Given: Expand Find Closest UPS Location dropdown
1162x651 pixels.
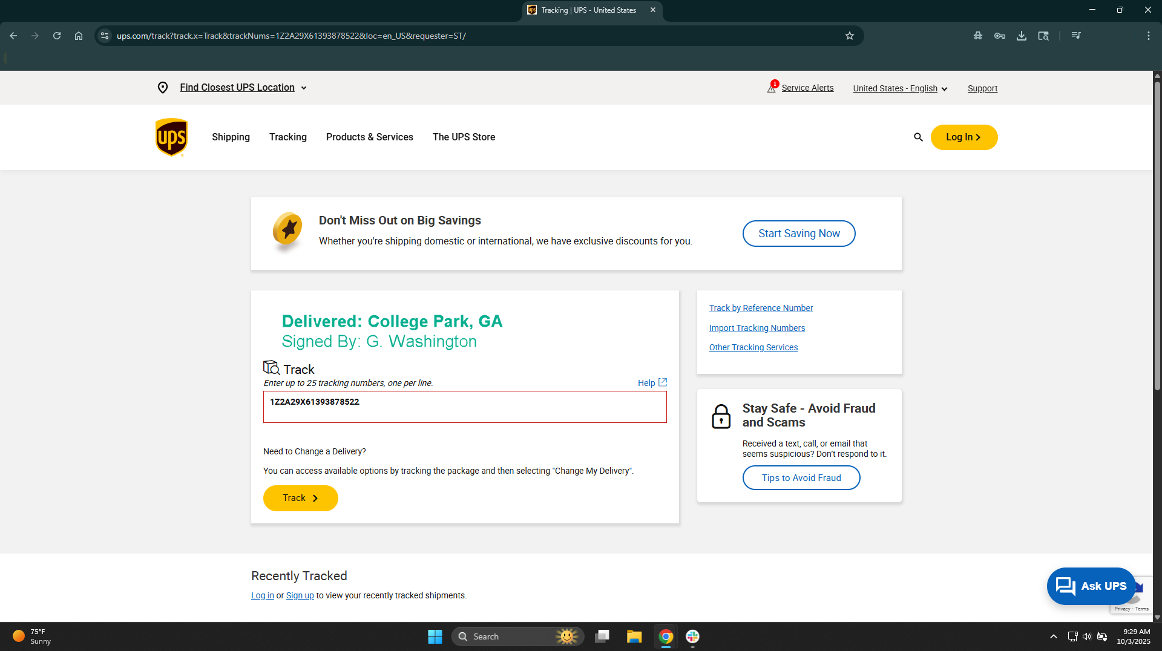Looking at the screenshot, I should (x=304, y=88).
